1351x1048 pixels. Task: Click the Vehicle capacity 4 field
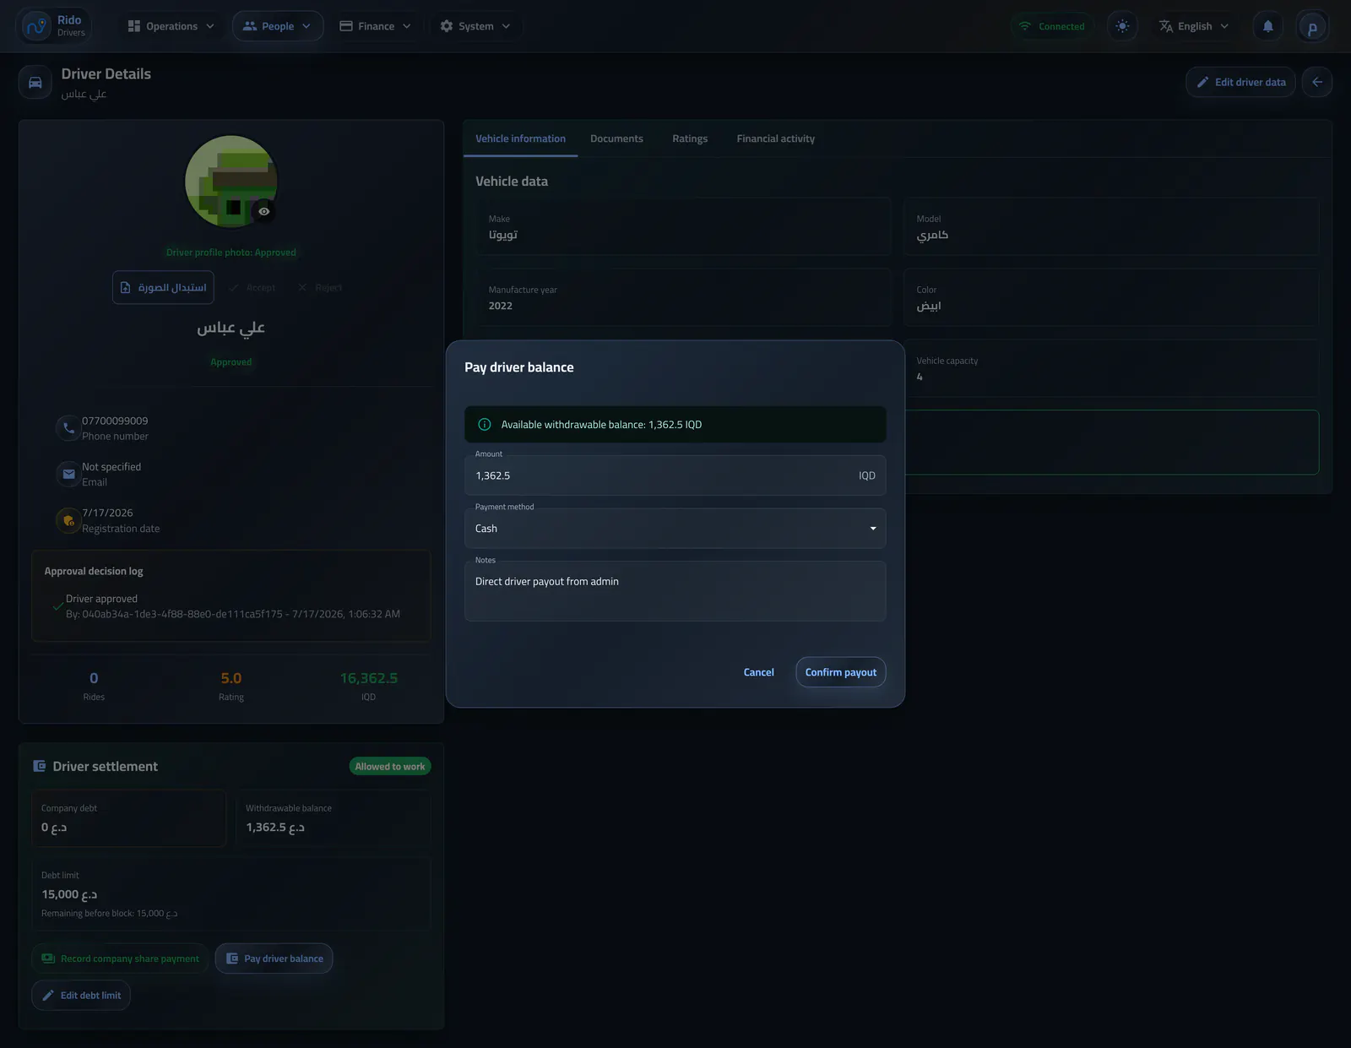click(x=1111, y=368)
